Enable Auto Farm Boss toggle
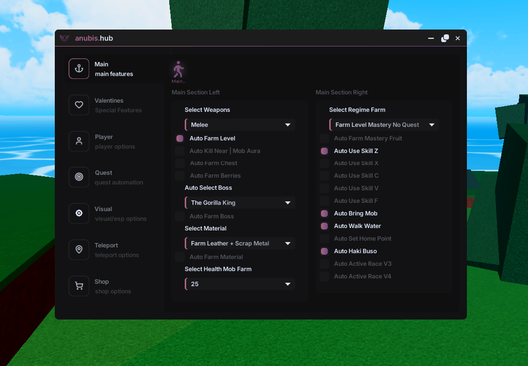Viewport: 528px width, 366px height. tap(180, 216)
